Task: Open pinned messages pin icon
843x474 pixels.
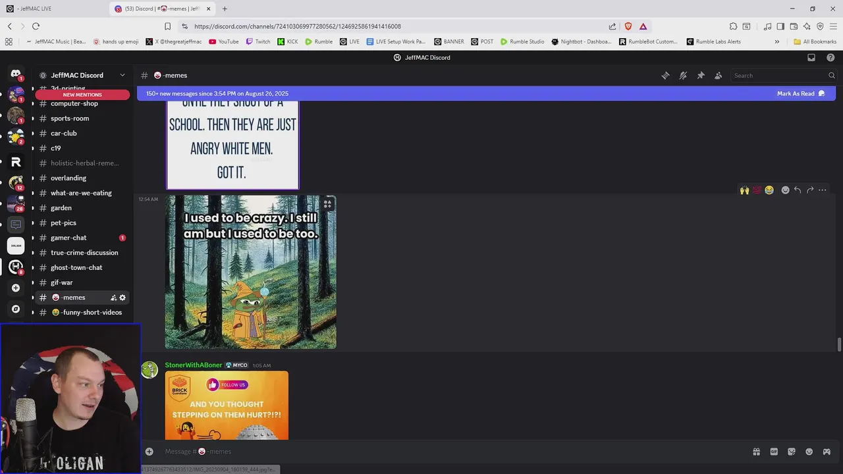Action: (x=701, y=76)
